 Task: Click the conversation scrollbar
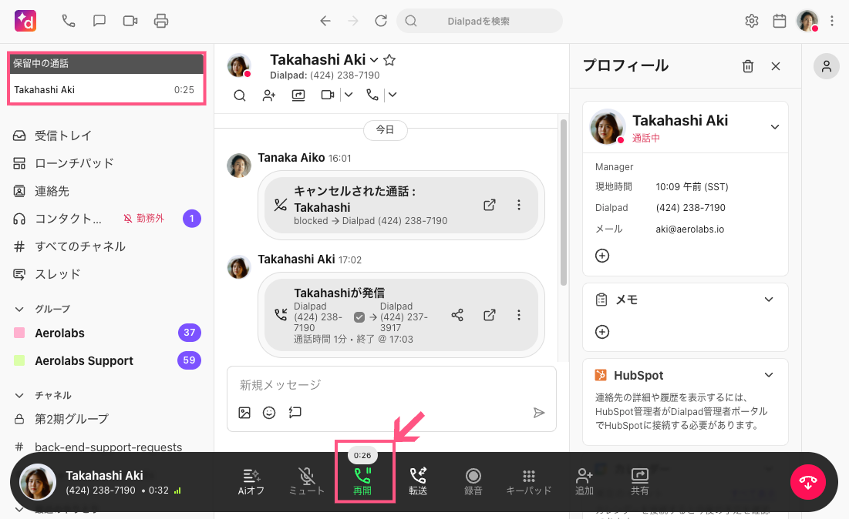[563, 203]
